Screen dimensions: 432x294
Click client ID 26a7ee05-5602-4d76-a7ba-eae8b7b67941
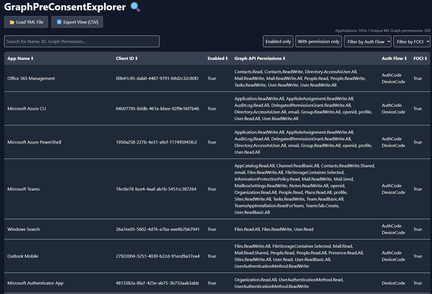click(x=157, y=229)
